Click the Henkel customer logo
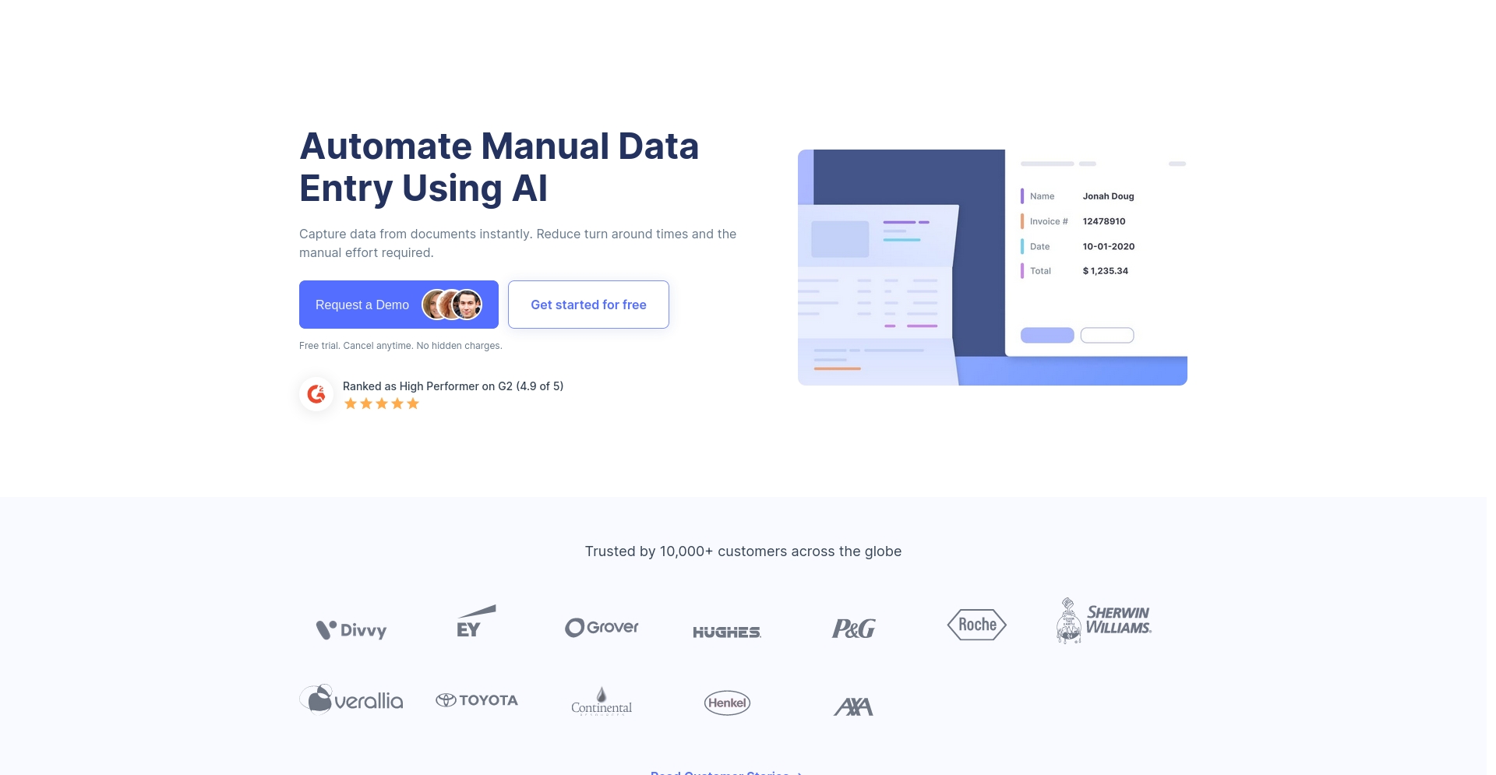 (x=727, y=703)
